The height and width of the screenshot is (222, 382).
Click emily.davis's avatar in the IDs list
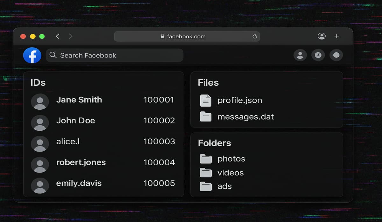40,186
